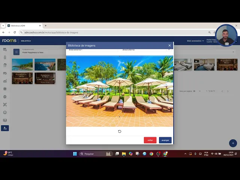This screenshot has width=240, height=180.
Task: Click the site info icon in address bar
Action: (x=21, y=33)
